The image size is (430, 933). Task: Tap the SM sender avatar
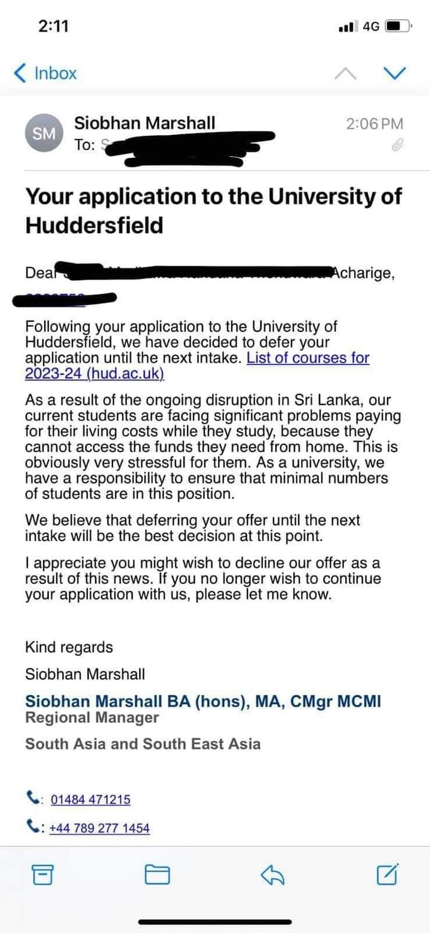click(x=43, y=133)
